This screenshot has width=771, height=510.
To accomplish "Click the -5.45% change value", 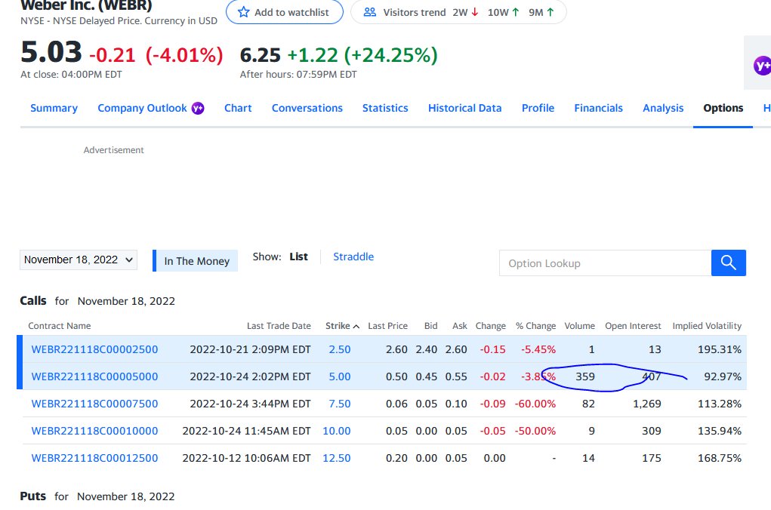I will 538,349.
